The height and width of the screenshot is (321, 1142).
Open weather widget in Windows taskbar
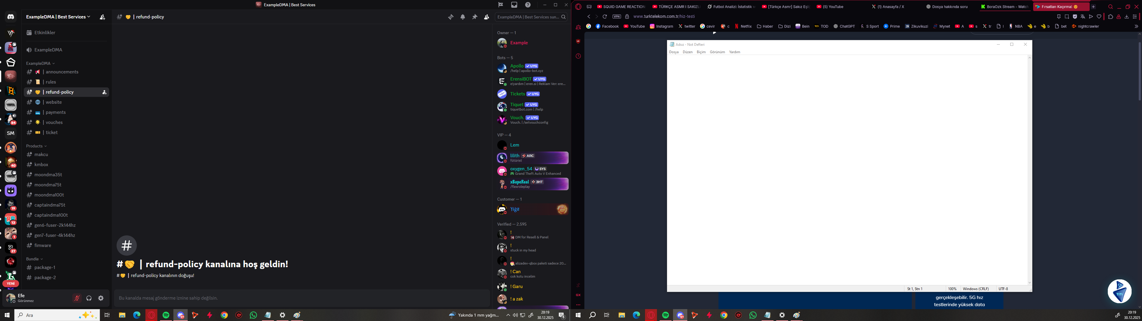(x=474, y=315)
